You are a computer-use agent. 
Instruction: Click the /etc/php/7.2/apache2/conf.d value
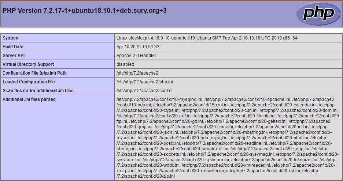(144, 90)
